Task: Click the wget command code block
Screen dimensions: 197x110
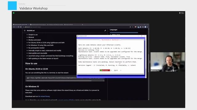Action: pos(65,78)
